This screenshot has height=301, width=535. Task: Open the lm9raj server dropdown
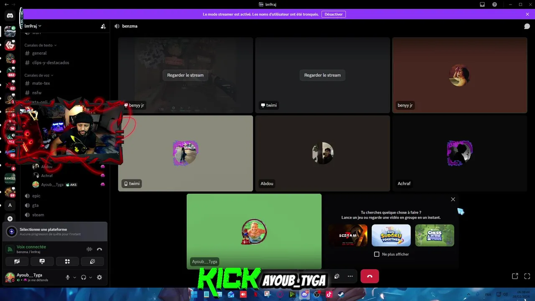(x=33, y=26)
